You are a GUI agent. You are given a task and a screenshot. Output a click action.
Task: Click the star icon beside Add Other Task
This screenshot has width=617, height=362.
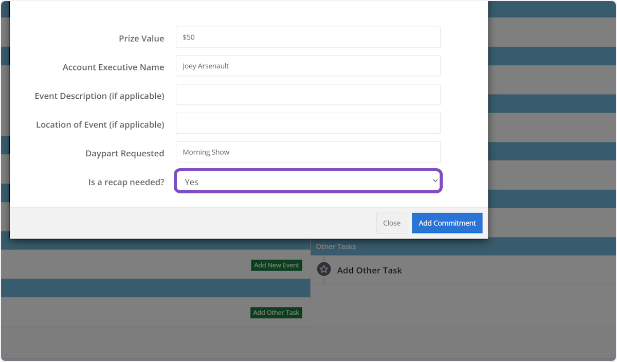[323, 269]
